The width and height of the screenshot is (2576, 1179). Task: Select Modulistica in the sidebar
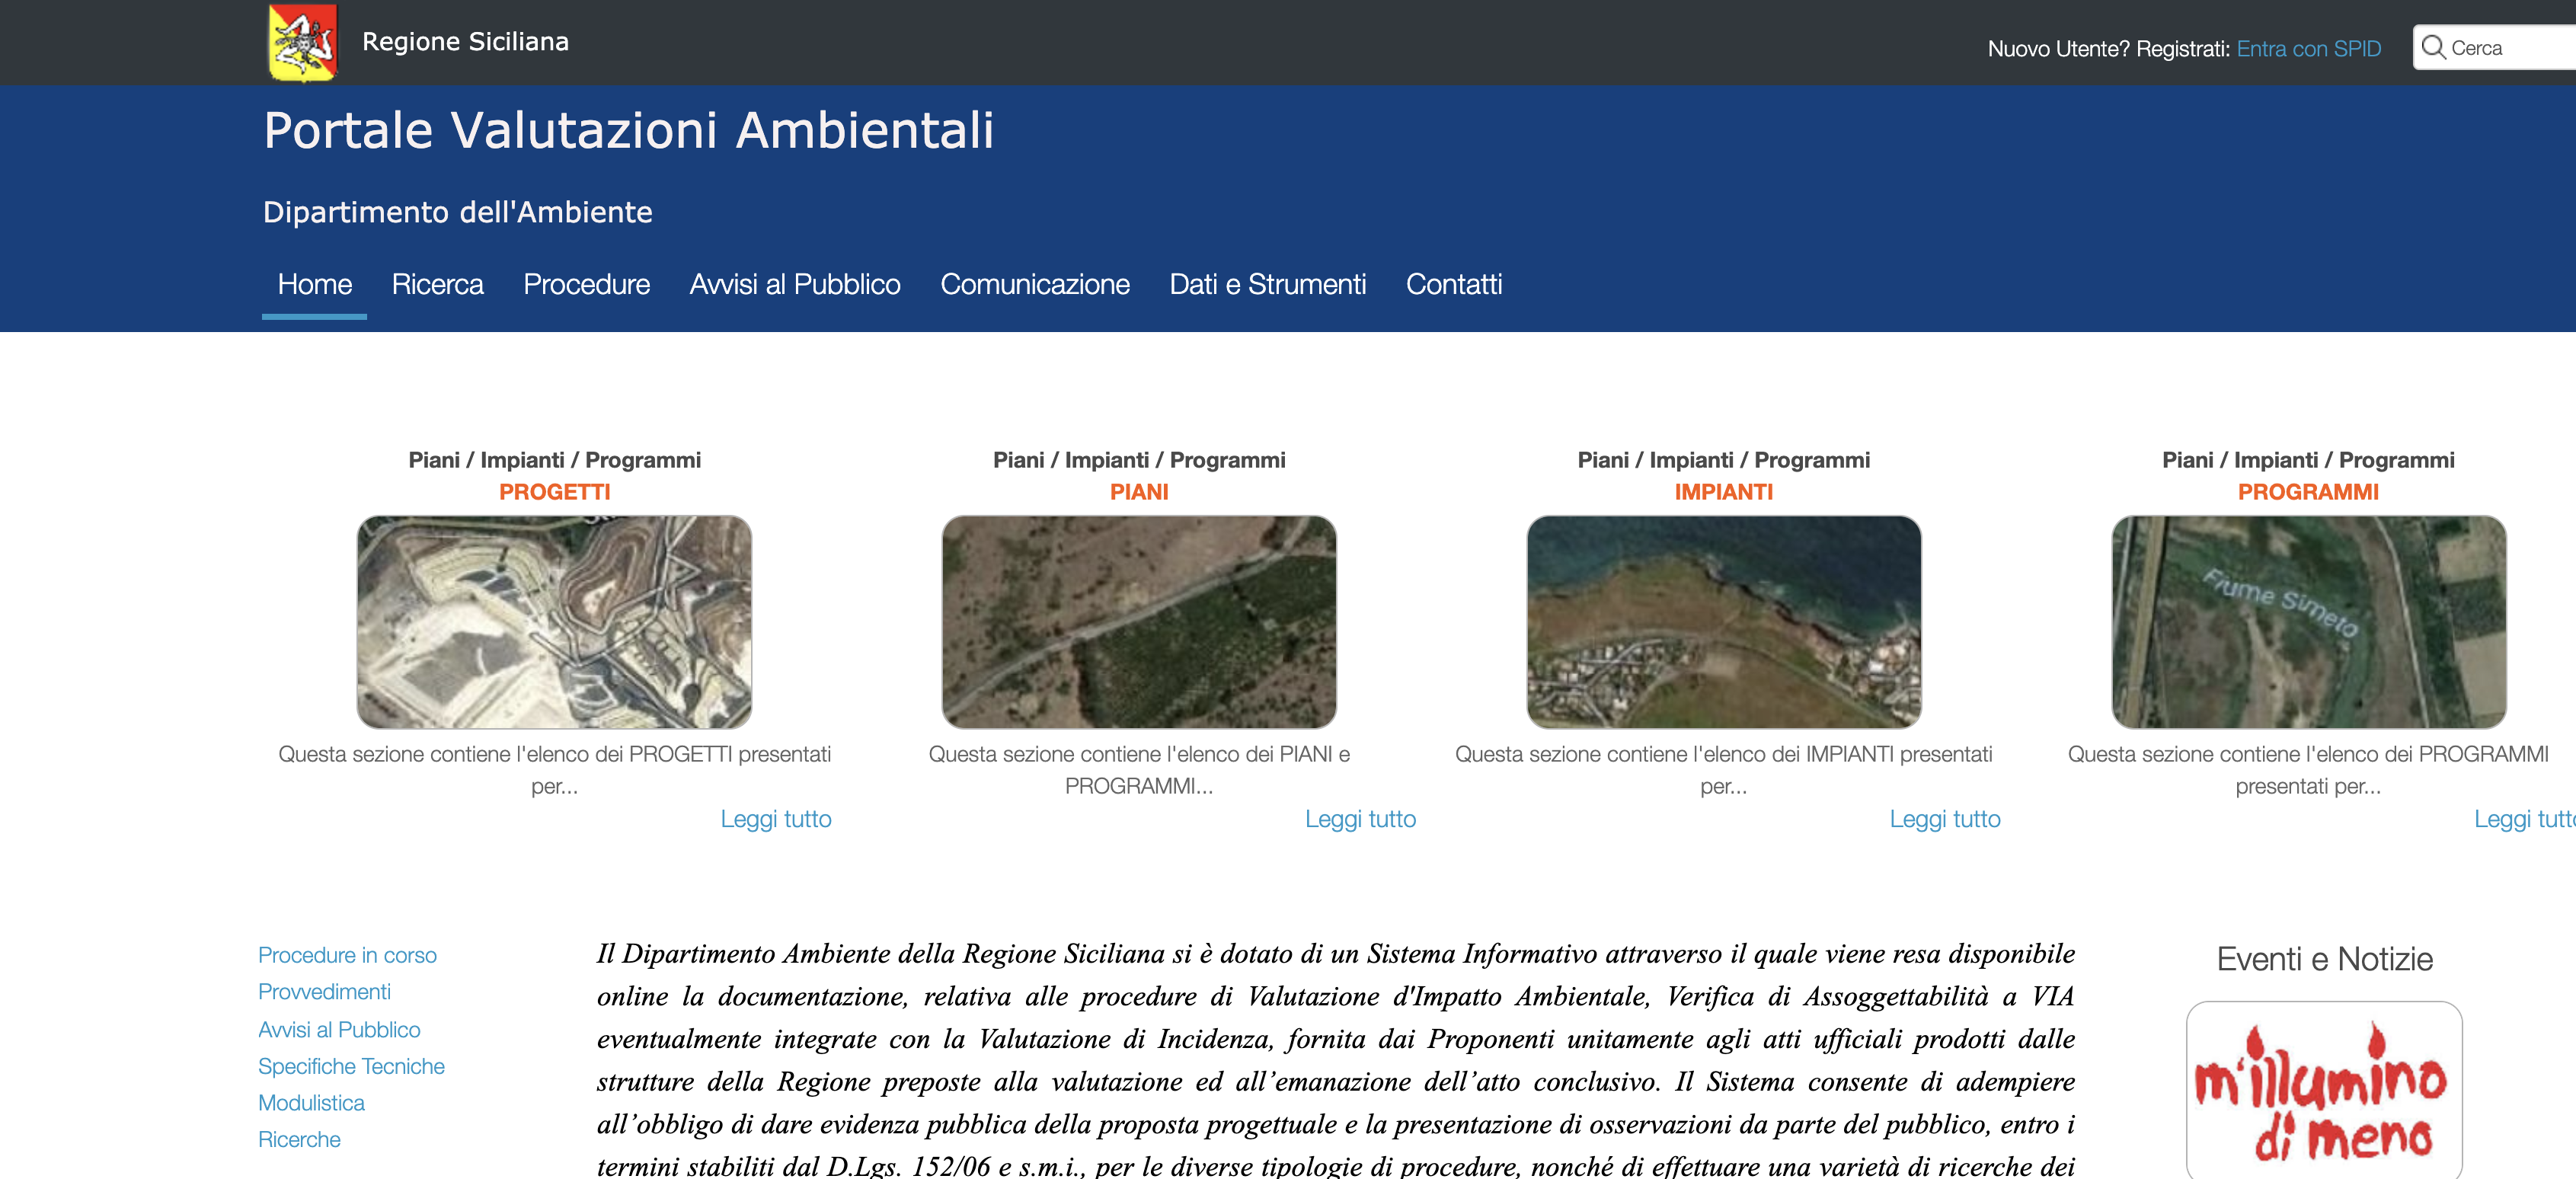[x=312, y=1102]
